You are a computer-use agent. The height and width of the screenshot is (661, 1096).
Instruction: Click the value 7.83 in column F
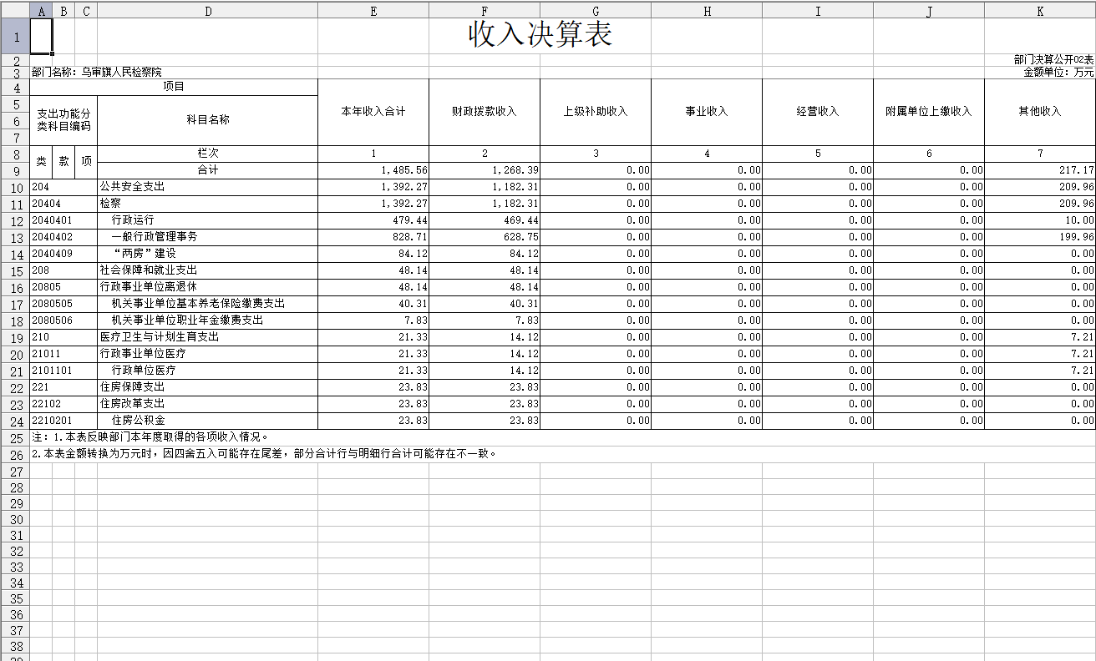pos(485,320)
